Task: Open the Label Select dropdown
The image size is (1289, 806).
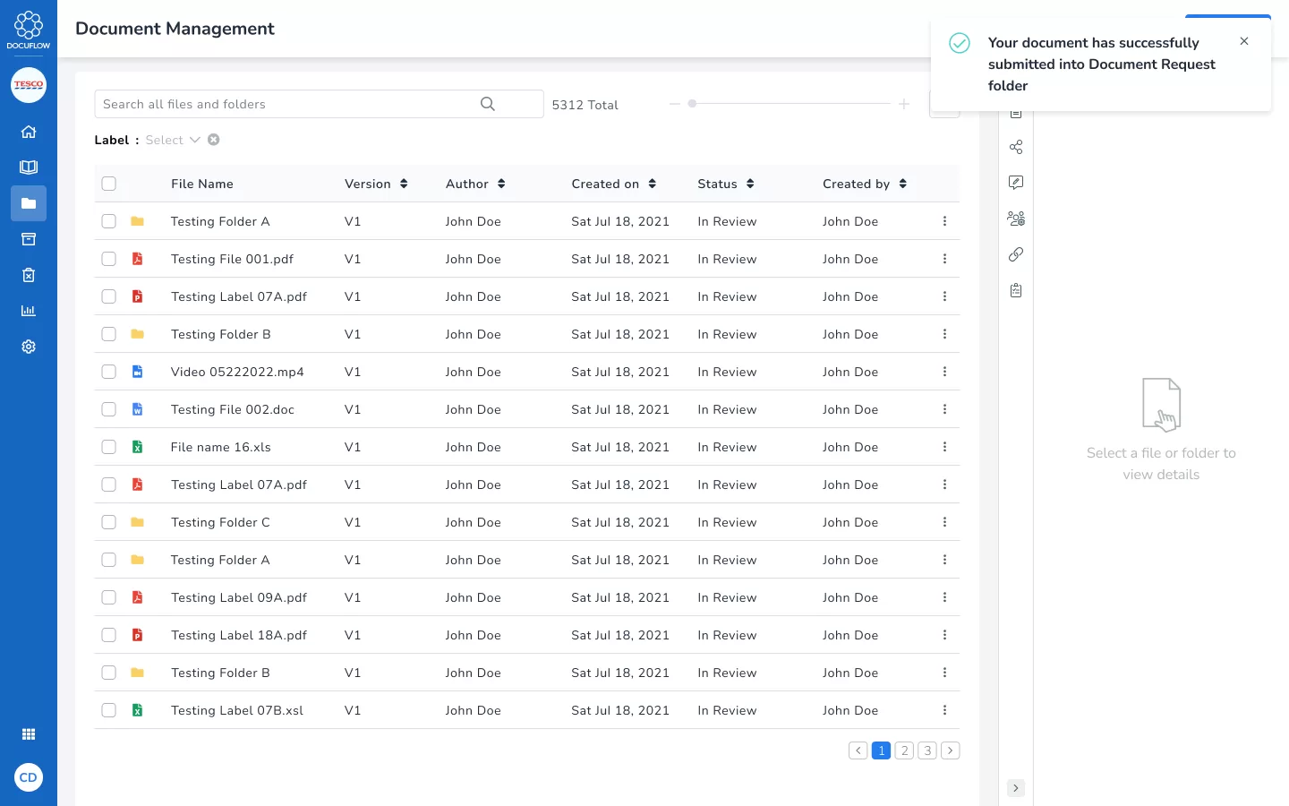Action: pos(173,140)
